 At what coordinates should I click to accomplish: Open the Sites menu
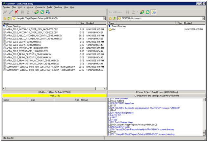(13, 7)
